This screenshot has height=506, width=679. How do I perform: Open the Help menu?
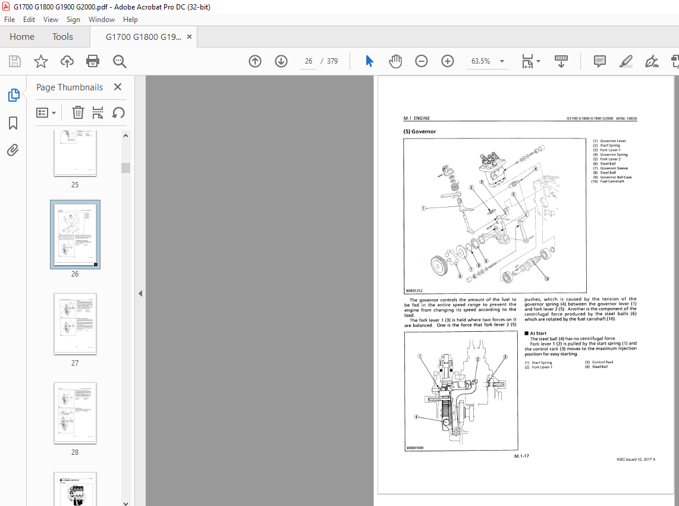[x=130, y=20]
